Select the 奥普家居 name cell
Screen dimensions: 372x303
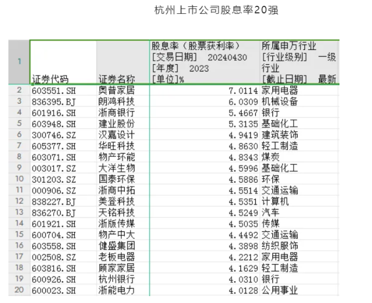[123, 90]
